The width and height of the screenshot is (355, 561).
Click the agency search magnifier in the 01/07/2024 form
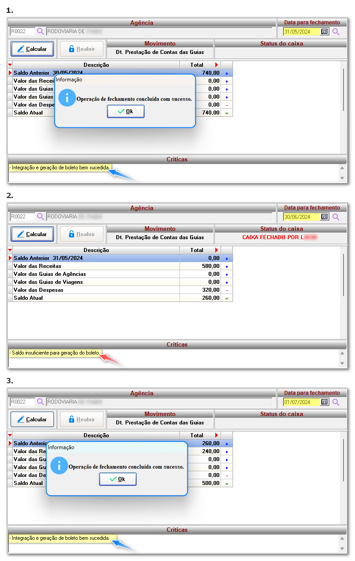click(41, 402)
